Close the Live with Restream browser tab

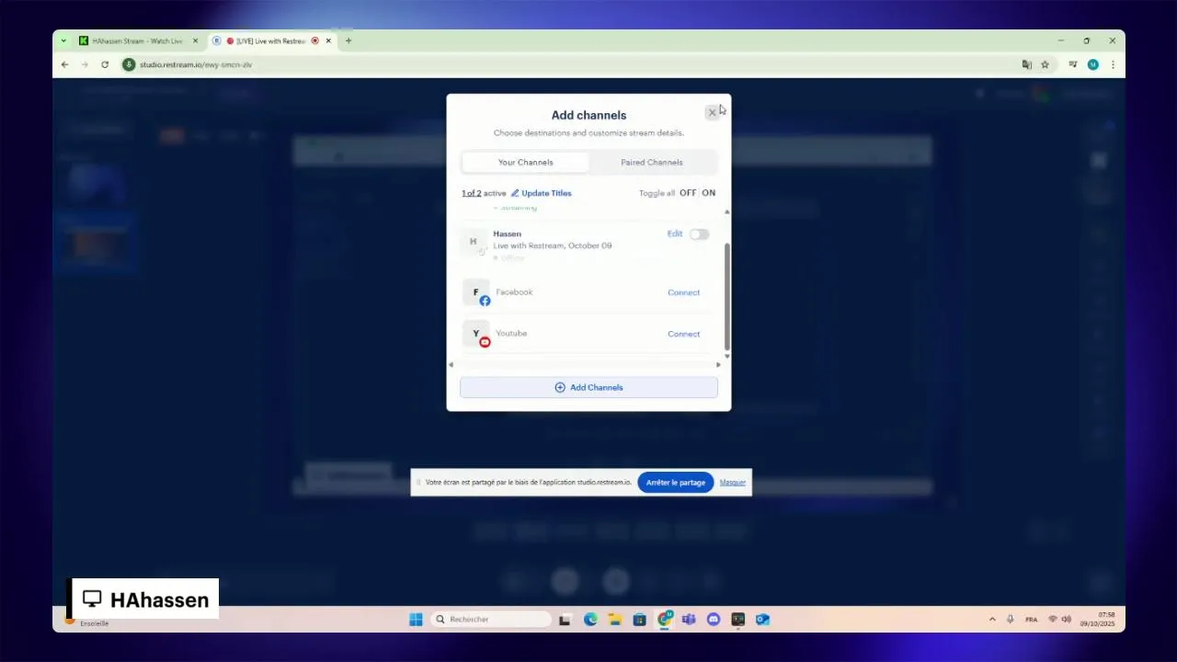328,40
